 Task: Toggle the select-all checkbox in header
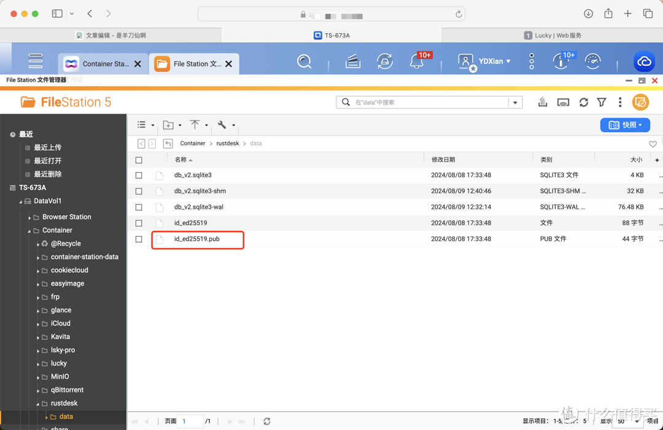[139, 160]
